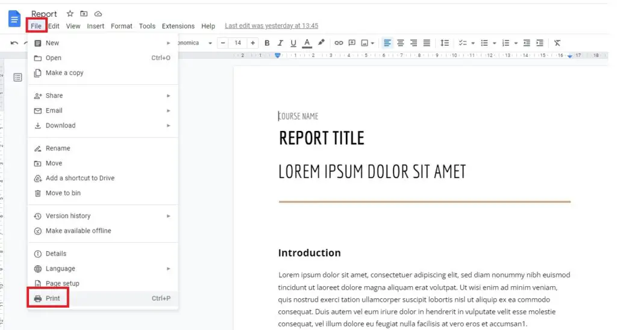Screen dimensions: 617x330
Task: Expand the New submenu
Action: click(x=102, y=43)
